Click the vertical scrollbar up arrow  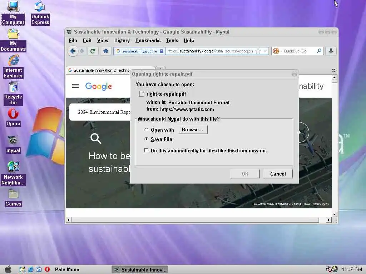[x=334, y=77]
